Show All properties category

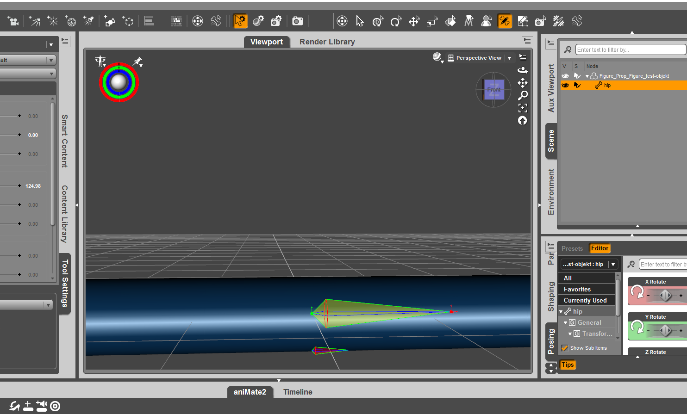coord(587,278)
